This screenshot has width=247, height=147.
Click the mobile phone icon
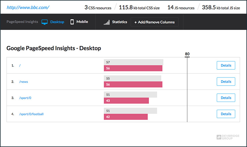coord(72,22)
